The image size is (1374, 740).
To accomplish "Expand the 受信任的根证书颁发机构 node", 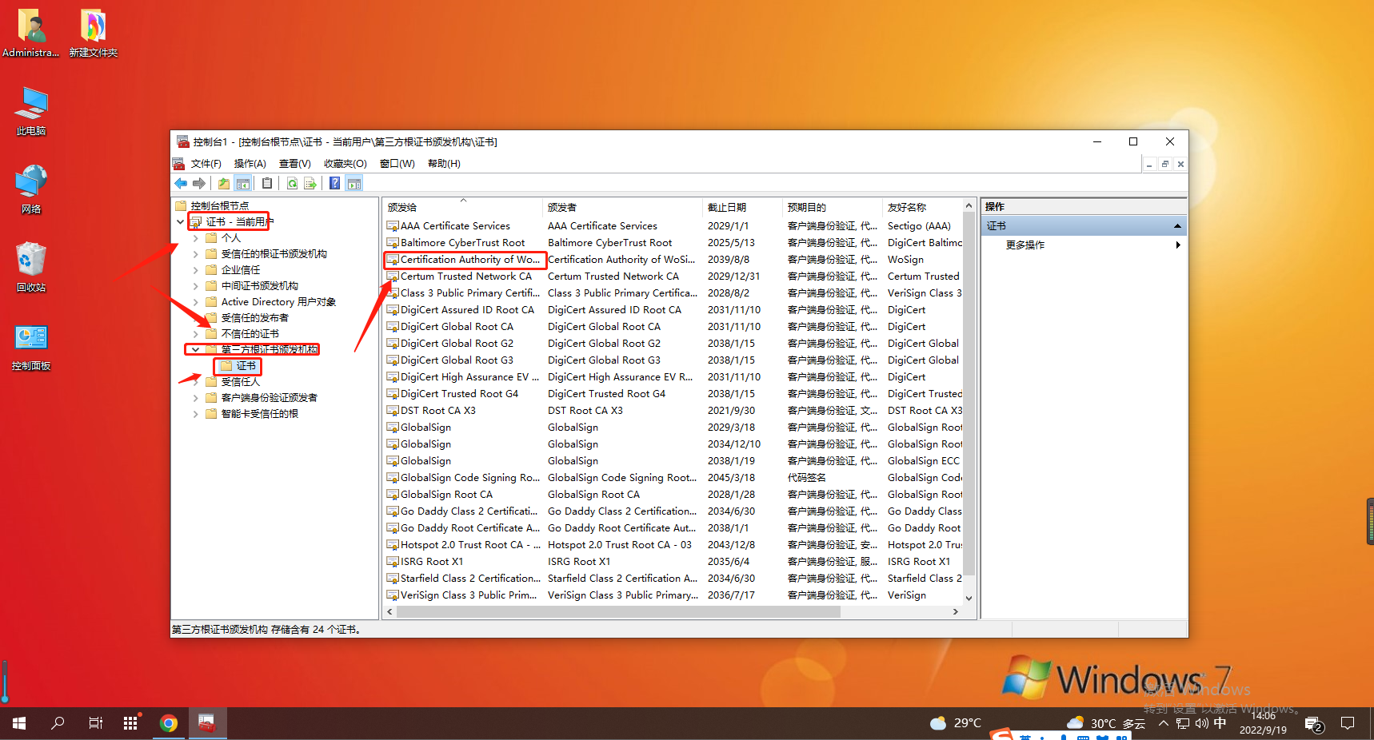I will [196, 254].
